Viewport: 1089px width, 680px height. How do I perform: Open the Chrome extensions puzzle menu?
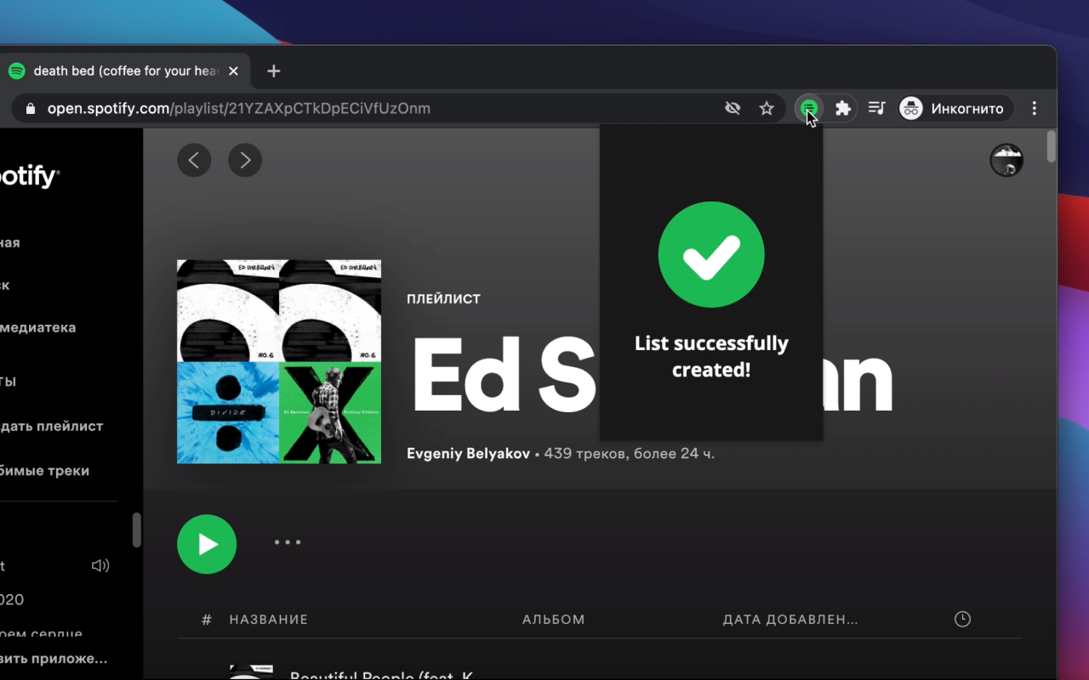843,108
